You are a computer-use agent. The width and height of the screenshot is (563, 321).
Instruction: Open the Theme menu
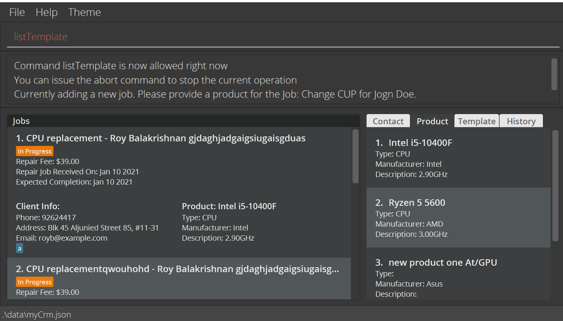84,12
